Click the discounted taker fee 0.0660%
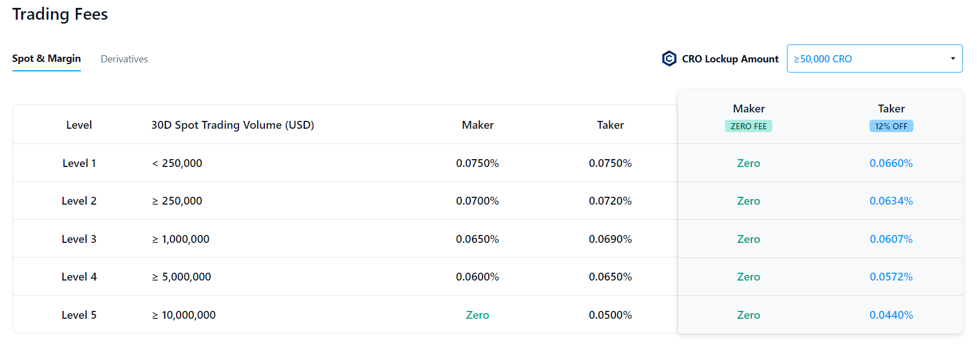Image resolution: width=977 pixels, height=357 pixels. point(891,163)
